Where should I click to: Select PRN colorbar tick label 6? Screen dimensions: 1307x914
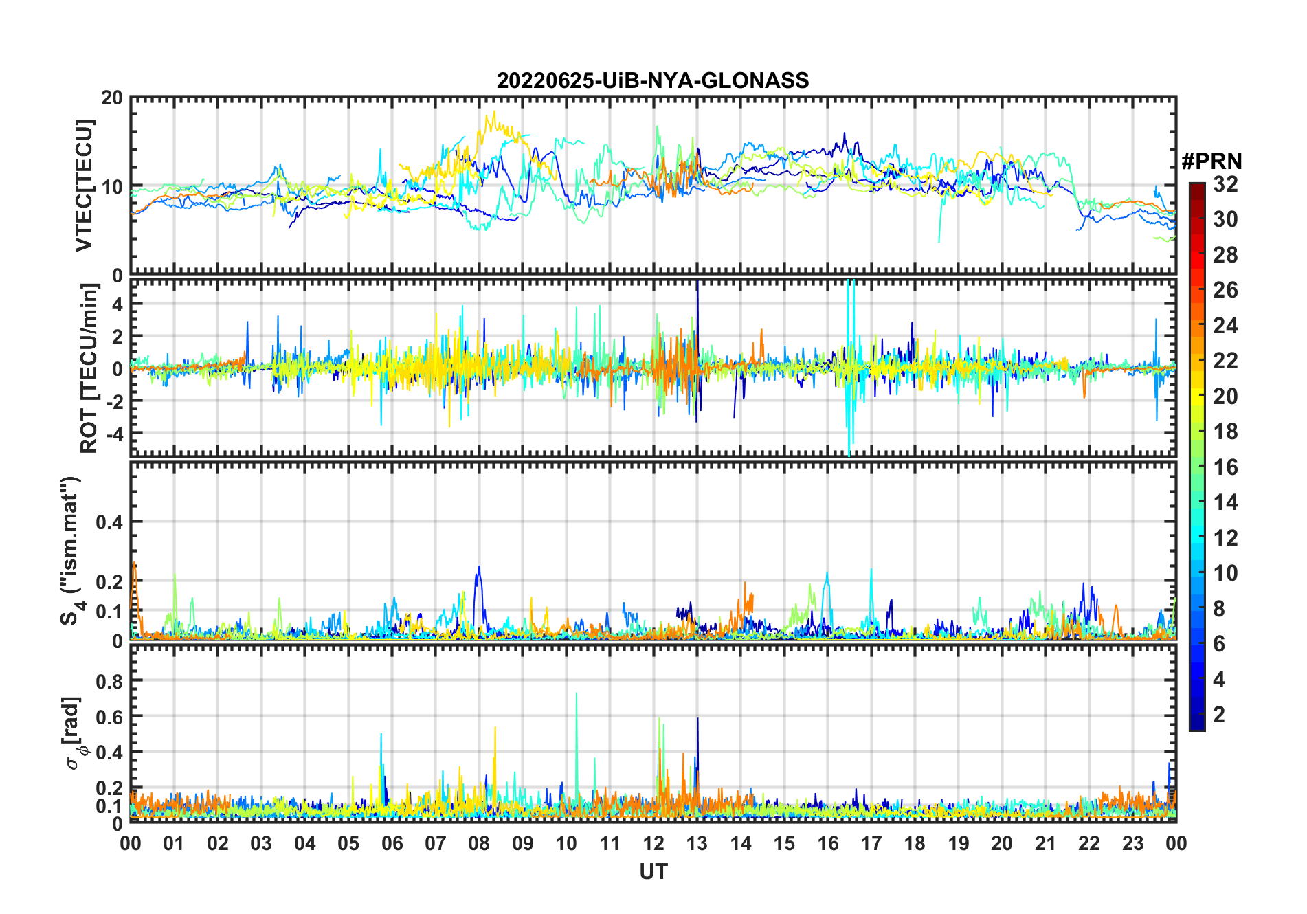1219,644
